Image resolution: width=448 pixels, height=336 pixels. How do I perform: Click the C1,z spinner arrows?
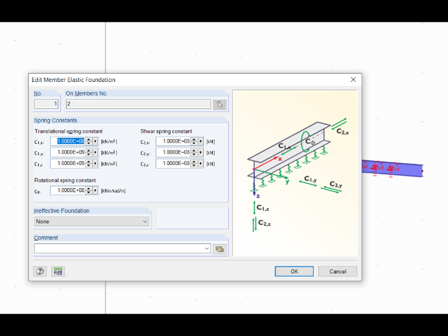[x=89, y=163]
